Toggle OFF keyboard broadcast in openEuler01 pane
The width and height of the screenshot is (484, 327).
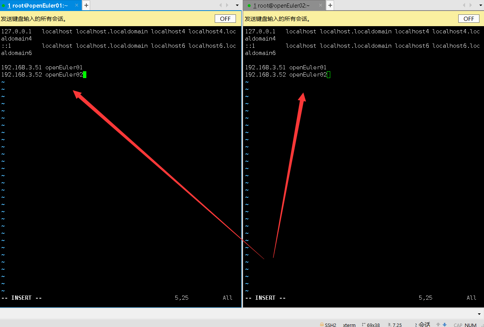[x=225, y=19]
